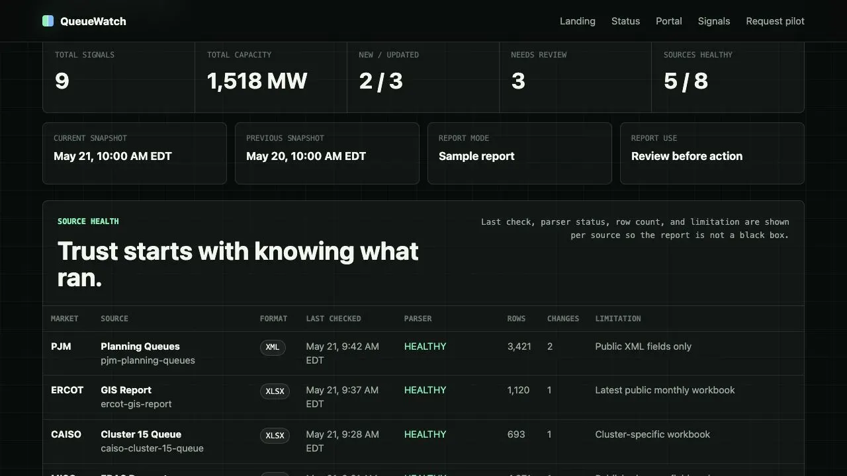Open the QueueWatch home link
The height and width of the screenshot is (476, 847).
(84, 21)
